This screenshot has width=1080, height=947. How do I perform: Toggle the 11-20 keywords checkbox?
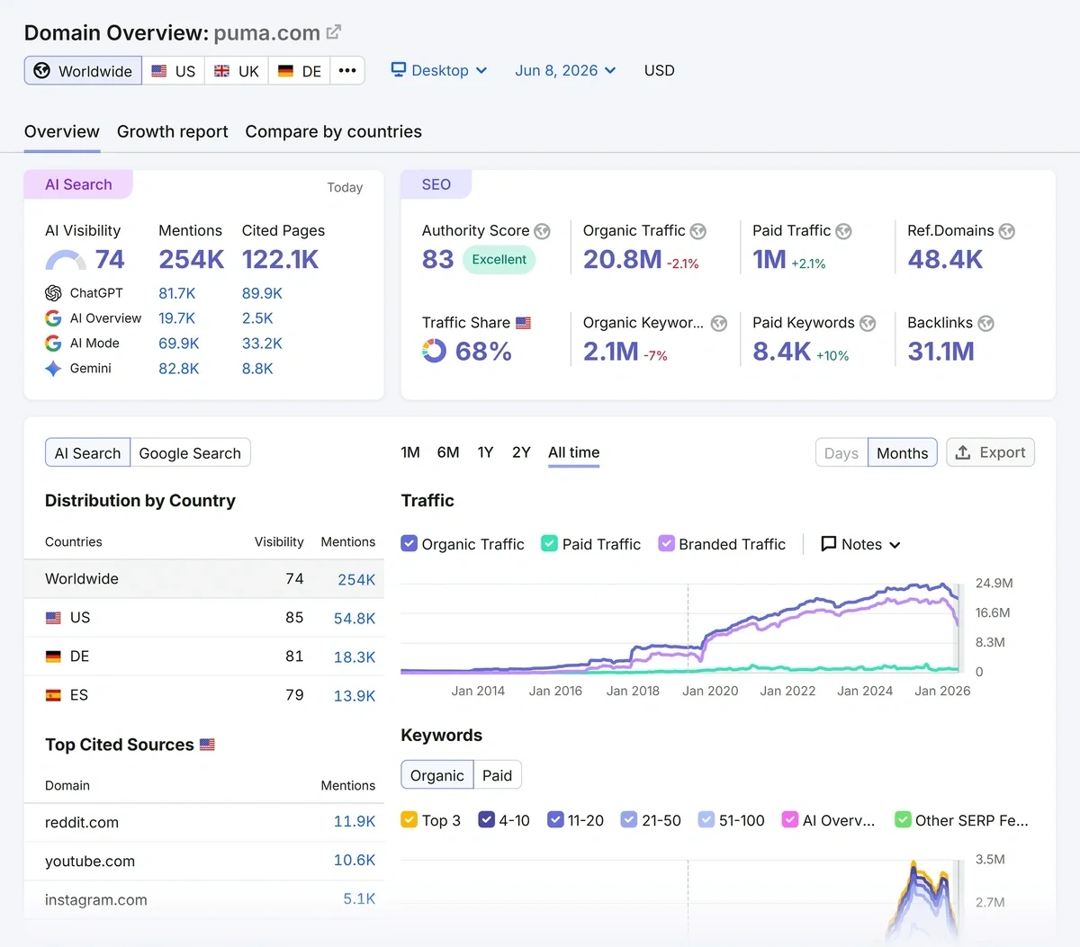coord(555,819)
